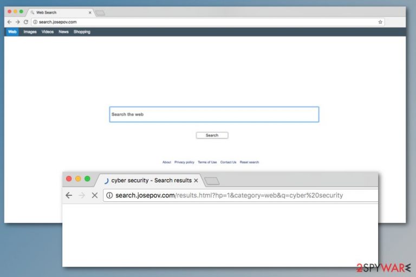Switch to the News category
The height and width of the screenshot is (277, 416).
[x=63, y=32]
